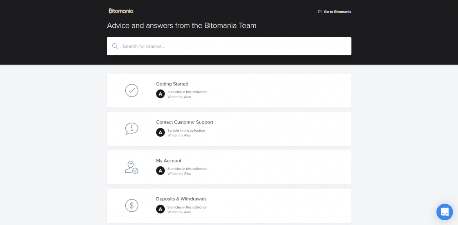458x225 pixels.
Task: Click the Bitomania logo in the header
Action: pos(121,11)
